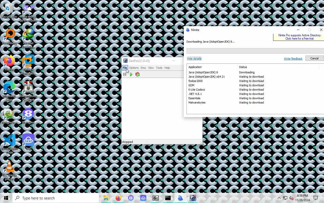Viewport: 324px width, 203px height.
Task: Click the Ninite Pro free trial banner
Action: click(299, 37)
